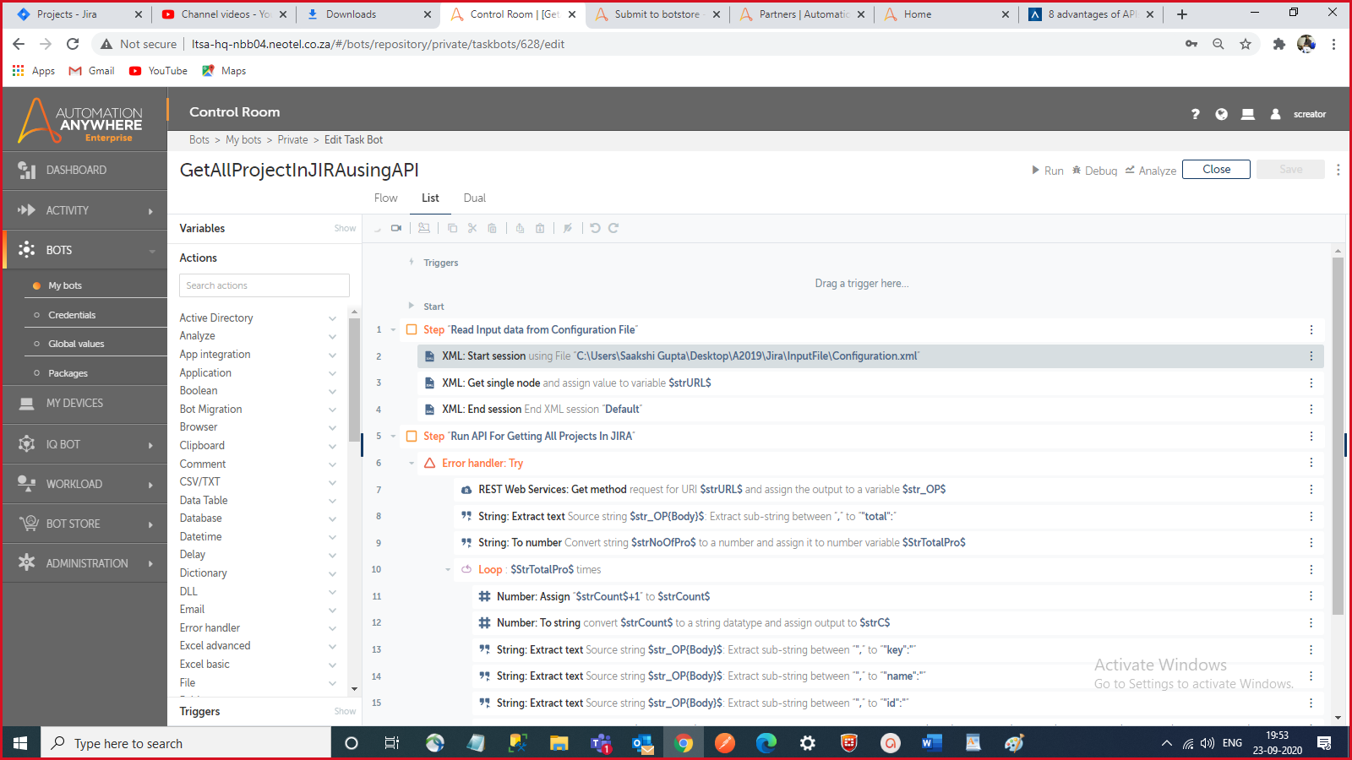
Task: Copy selected action using toolbar copy icon
Action: [452, 228]
